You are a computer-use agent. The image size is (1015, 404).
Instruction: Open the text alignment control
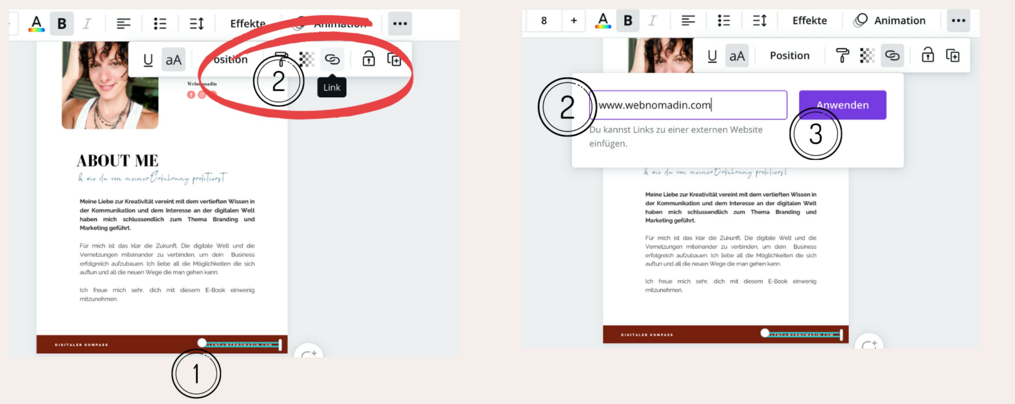tap(688, 20)
